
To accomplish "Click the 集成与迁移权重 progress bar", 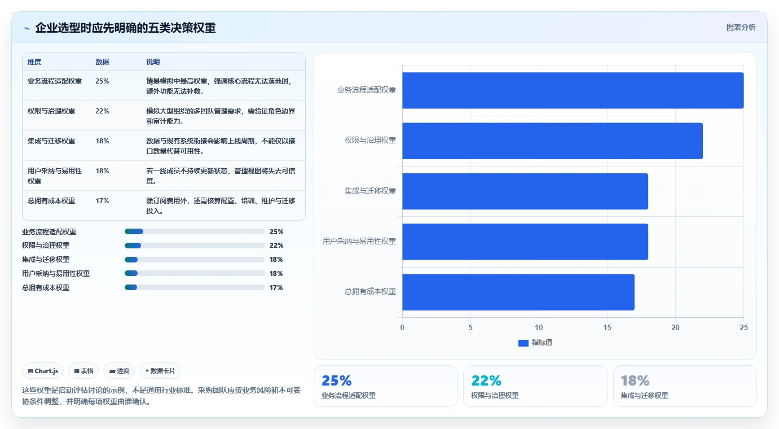I will click(x=195, y=260).
